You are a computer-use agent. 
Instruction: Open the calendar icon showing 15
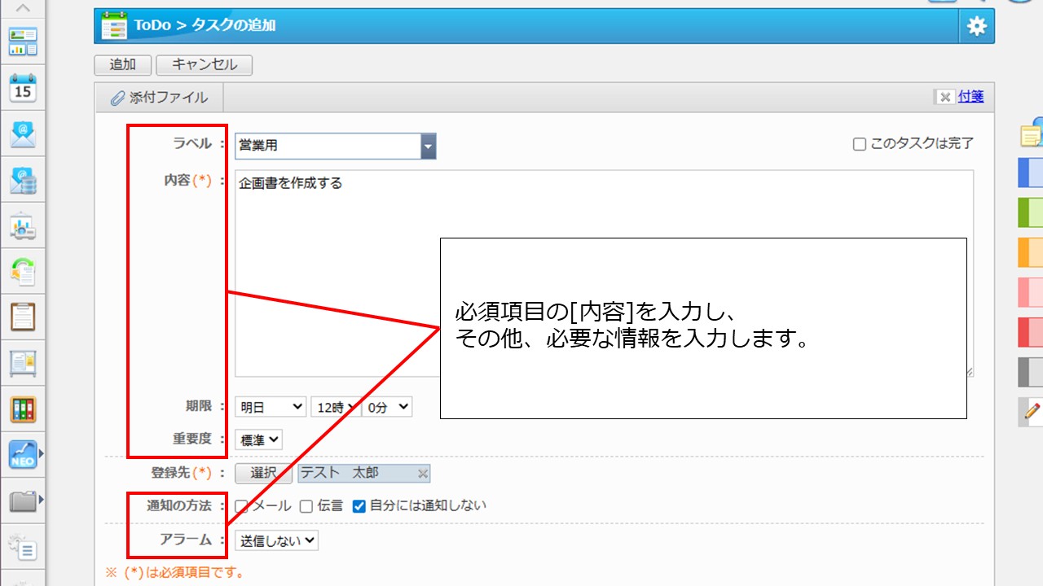(23, 88)
